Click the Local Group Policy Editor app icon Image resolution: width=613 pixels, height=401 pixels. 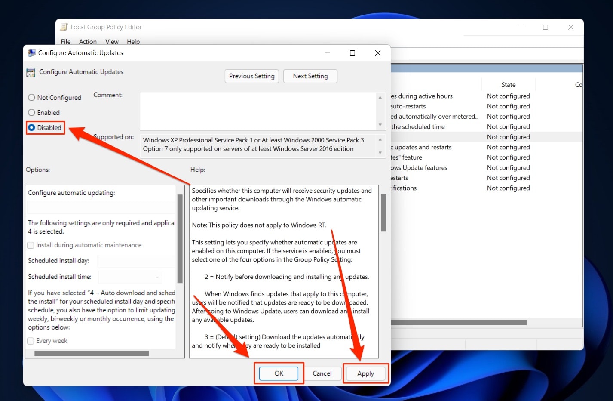63,27
